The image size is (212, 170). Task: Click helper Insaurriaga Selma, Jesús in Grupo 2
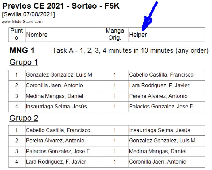(x=160, y=130)
